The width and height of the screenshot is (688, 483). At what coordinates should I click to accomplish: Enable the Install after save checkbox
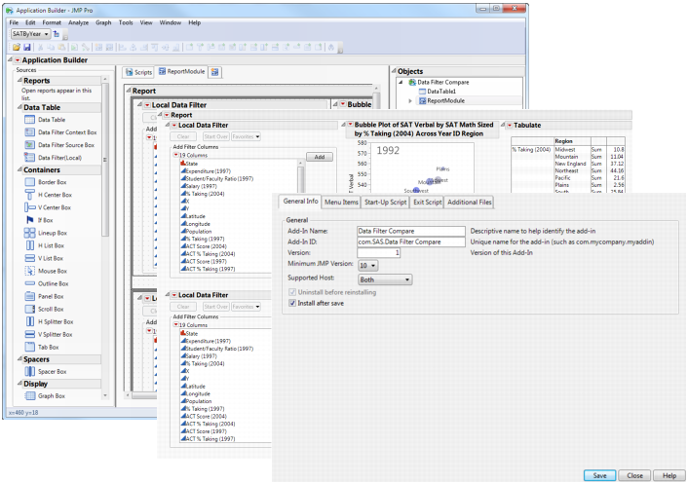[292, 303]
